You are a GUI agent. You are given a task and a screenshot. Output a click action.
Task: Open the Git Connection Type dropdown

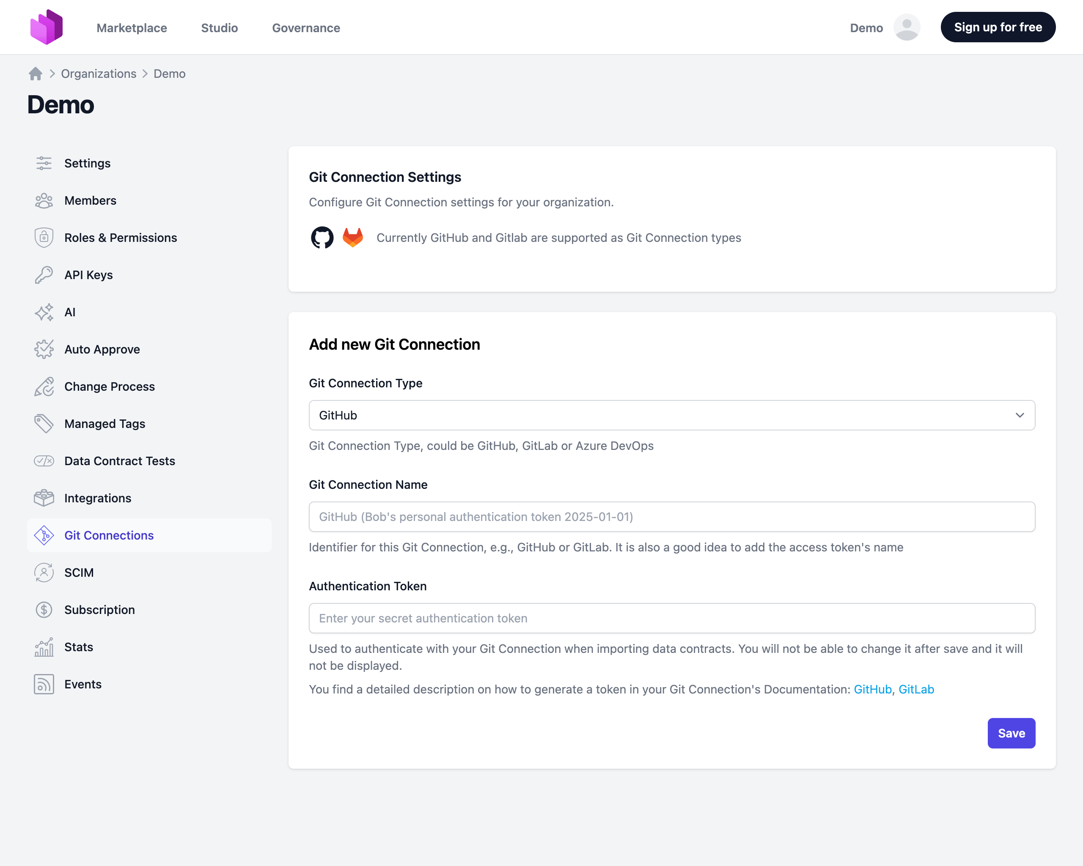coord(672,415)
